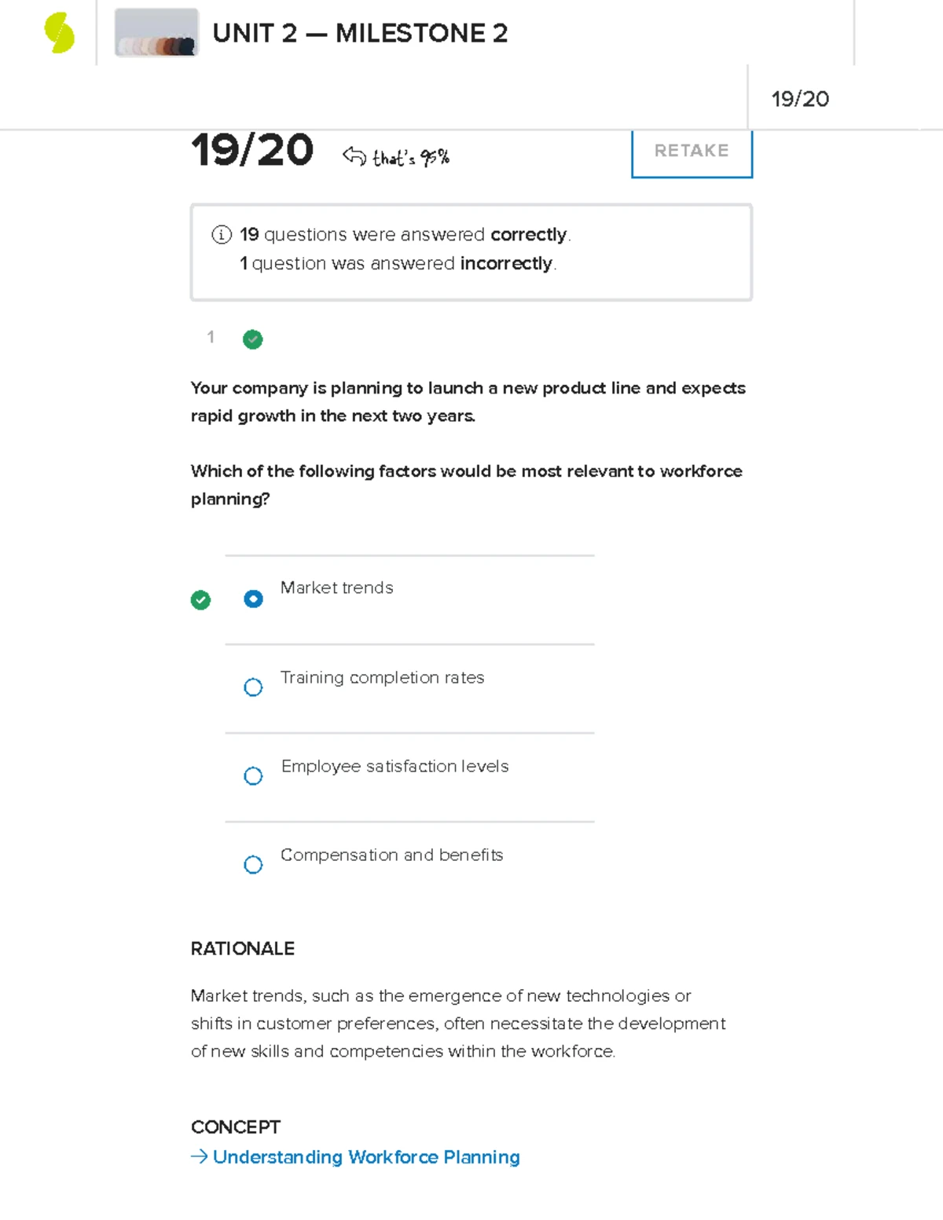Click the arrow icon before the concept link
The height and width of the screenshot is (1220, 943).
(199, 1157)
